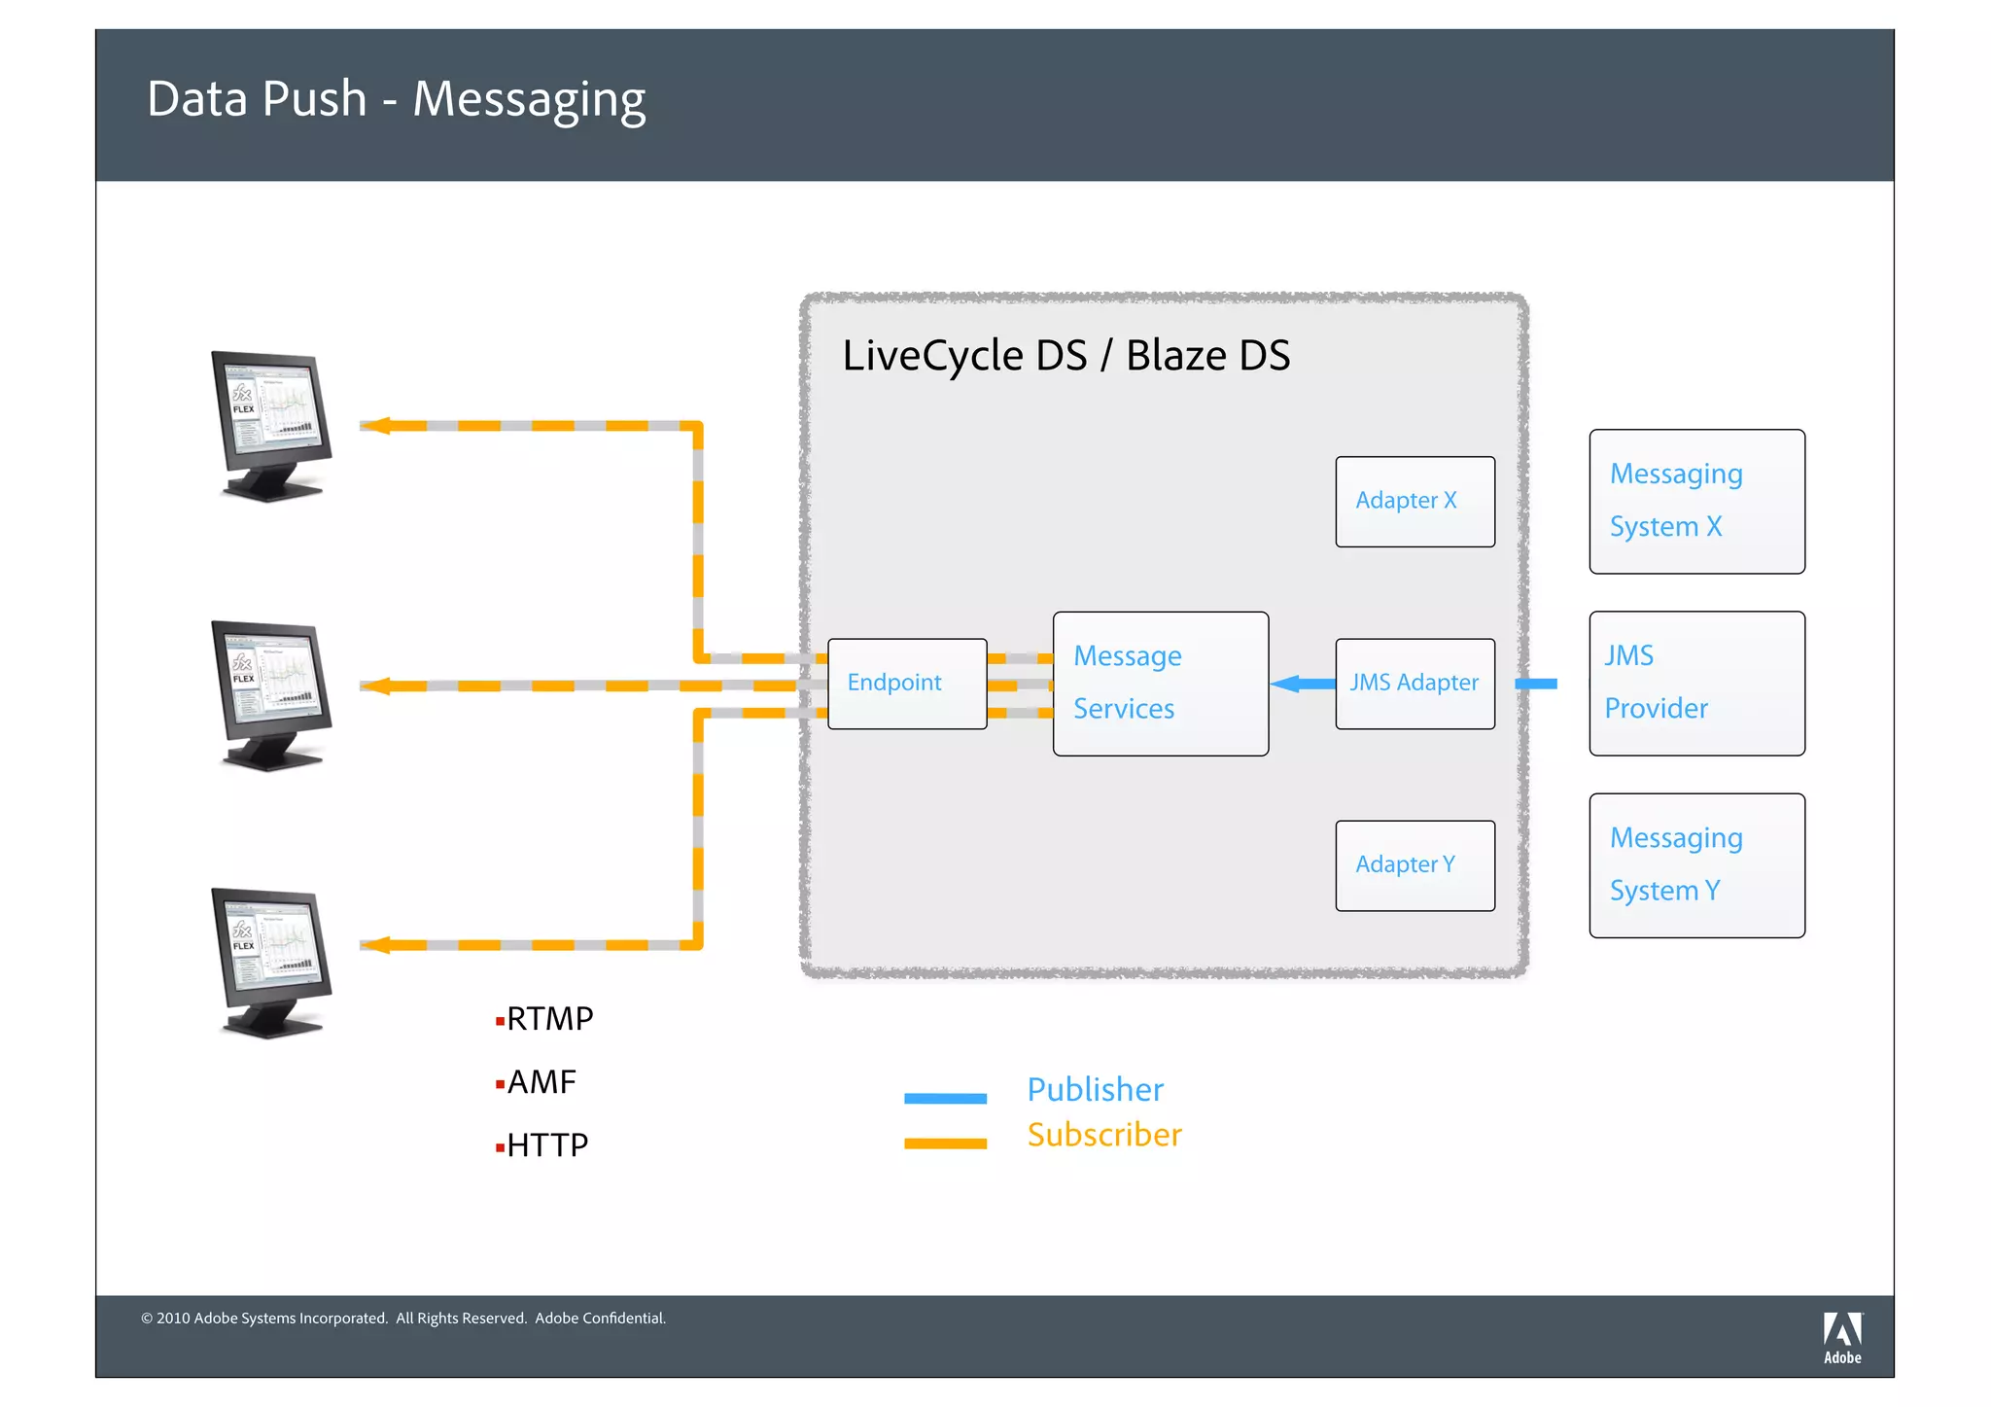Select the Messaging System X box
Viewport: 1991px width, 1407px height.
click(1696, 502)
